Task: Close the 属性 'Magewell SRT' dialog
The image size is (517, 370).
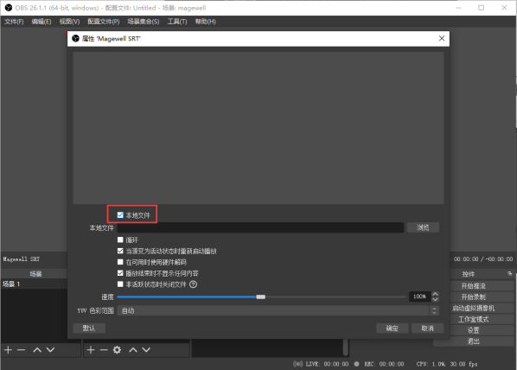Action: [442, 38]
